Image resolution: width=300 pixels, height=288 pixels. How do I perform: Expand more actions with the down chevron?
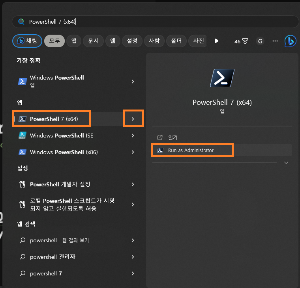click(286, 163)
